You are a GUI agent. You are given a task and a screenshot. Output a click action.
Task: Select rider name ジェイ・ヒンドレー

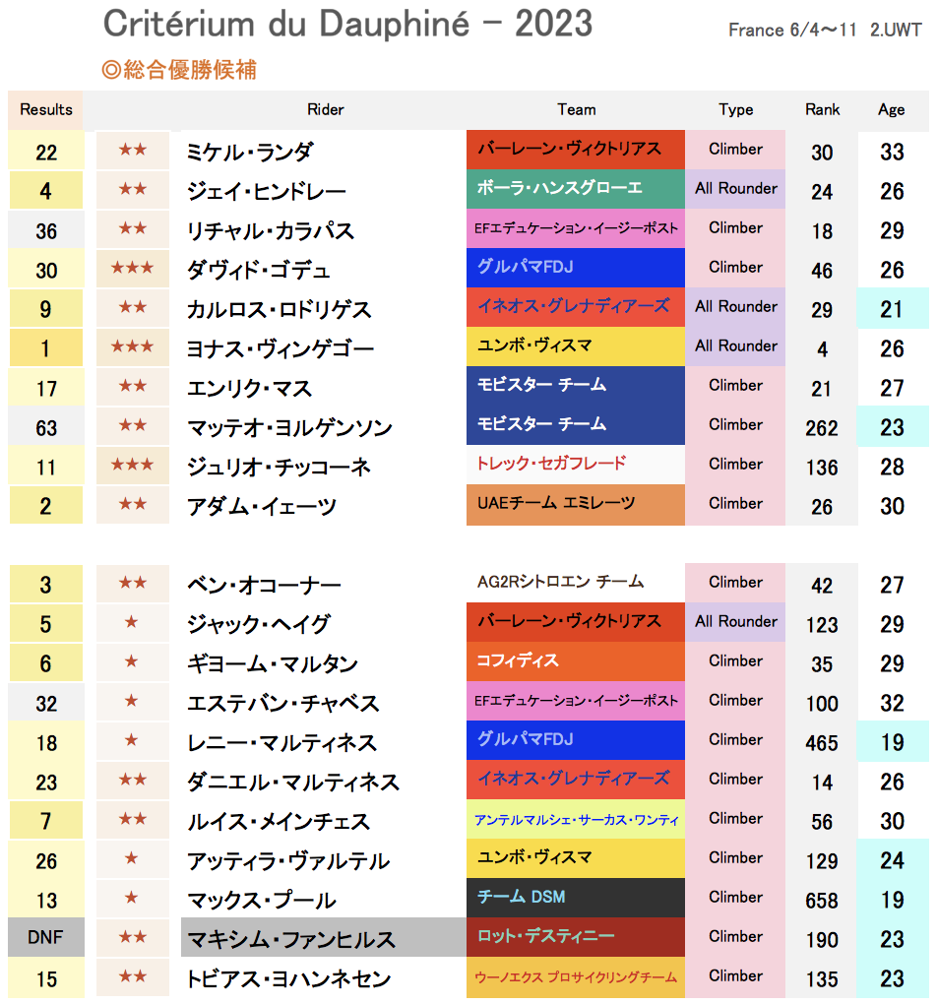tap(267, 191)
